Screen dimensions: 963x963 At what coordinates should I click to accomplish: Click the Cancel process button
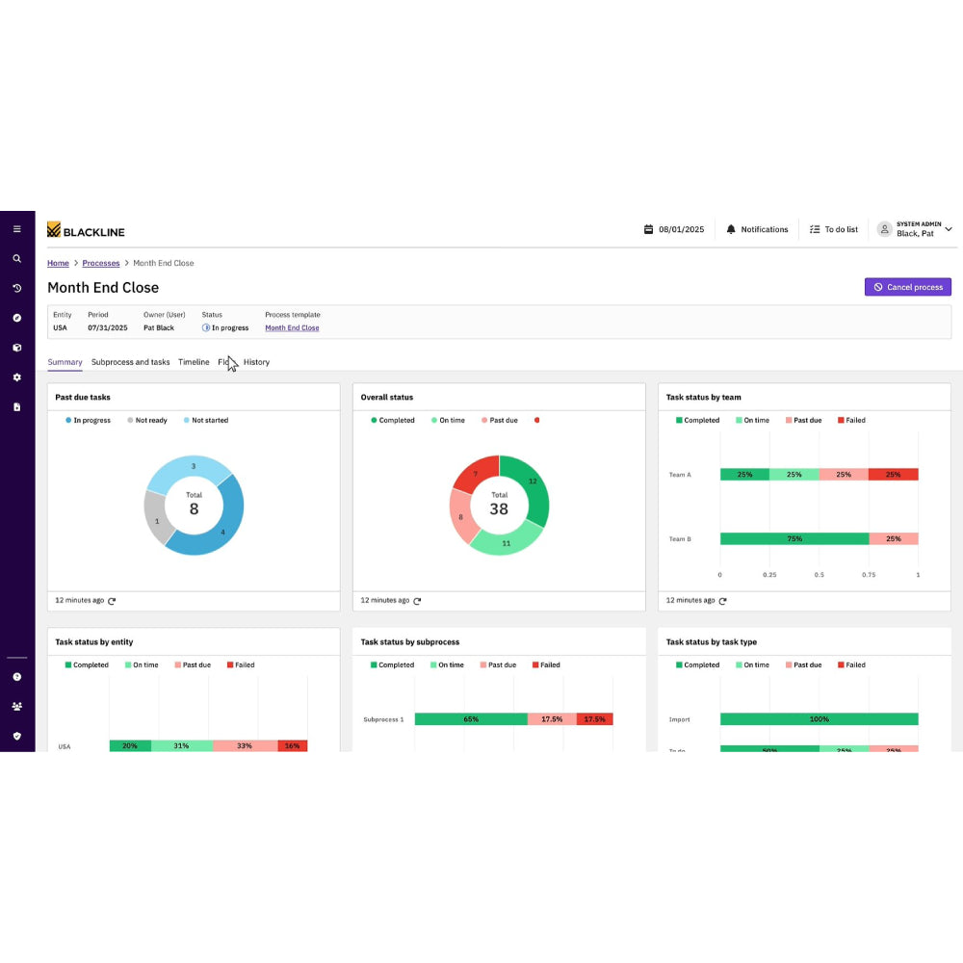point(907,287)
